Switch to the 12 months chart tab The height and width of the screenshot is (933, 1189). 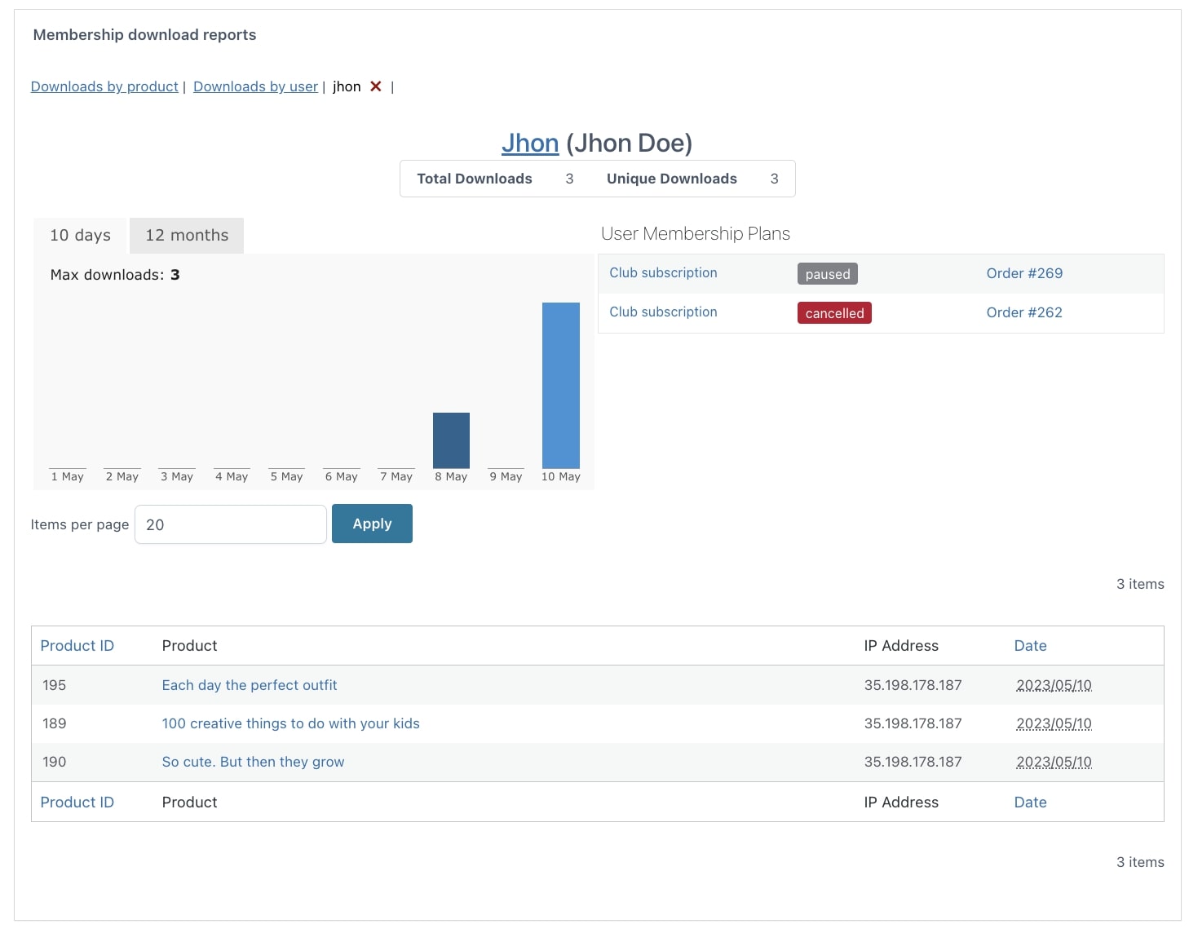point(187,236)
